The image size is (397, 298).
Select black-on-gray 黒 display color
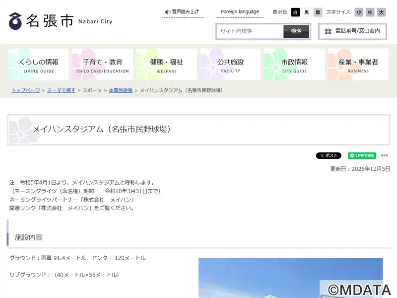tap(318, 12)
